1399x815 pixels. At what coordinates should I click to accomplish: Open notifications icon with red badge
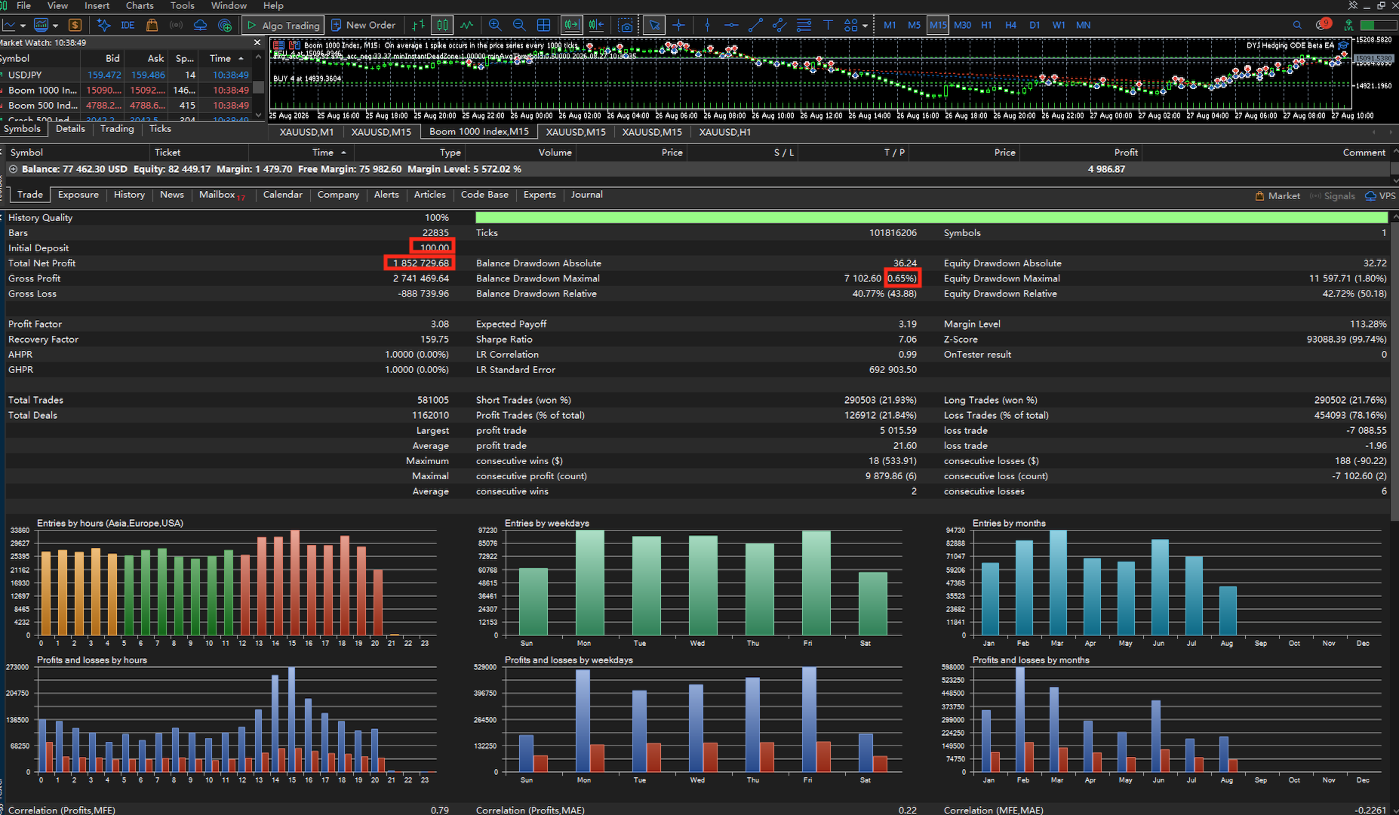(1322, 25)
